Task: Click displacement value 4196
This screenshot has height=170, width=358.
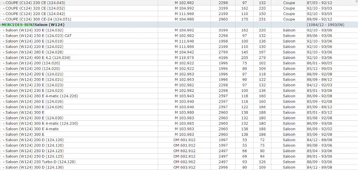Action: (x=223, y=57)
